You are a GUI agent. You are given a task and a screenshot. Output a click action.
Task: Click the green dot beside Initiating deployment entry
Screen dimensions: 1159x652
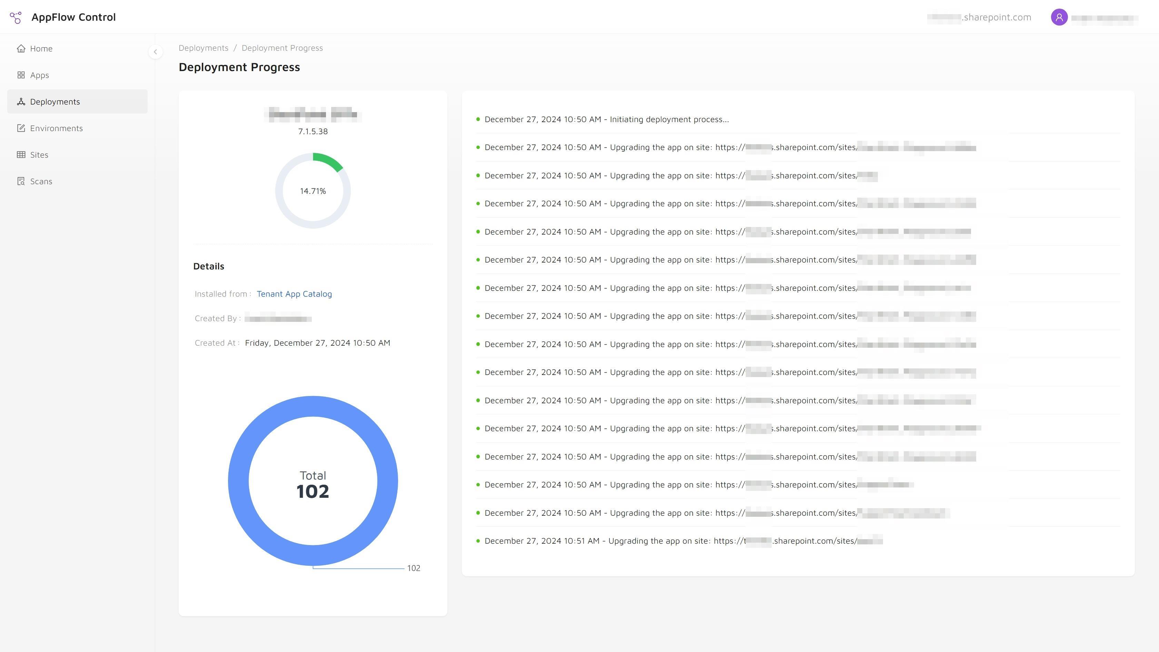tap(478, 119)
